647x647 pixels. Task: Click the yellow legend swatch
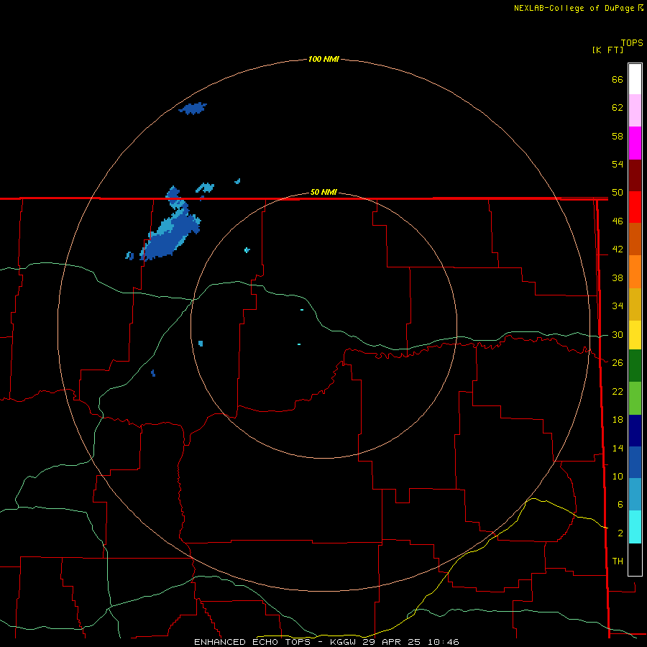(635, 335)
